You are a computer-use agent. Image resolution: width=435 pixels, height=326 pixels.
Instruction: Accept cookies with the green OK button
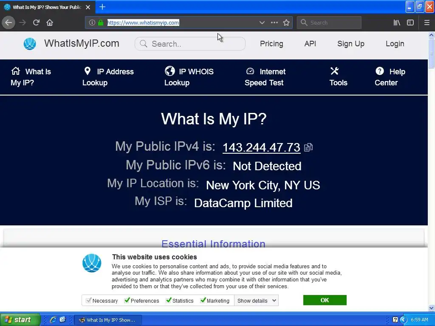[x=325, y=300]
